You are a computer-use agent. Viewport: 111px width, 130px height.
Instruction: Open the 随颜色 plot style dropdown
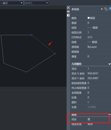coord(37,3)
